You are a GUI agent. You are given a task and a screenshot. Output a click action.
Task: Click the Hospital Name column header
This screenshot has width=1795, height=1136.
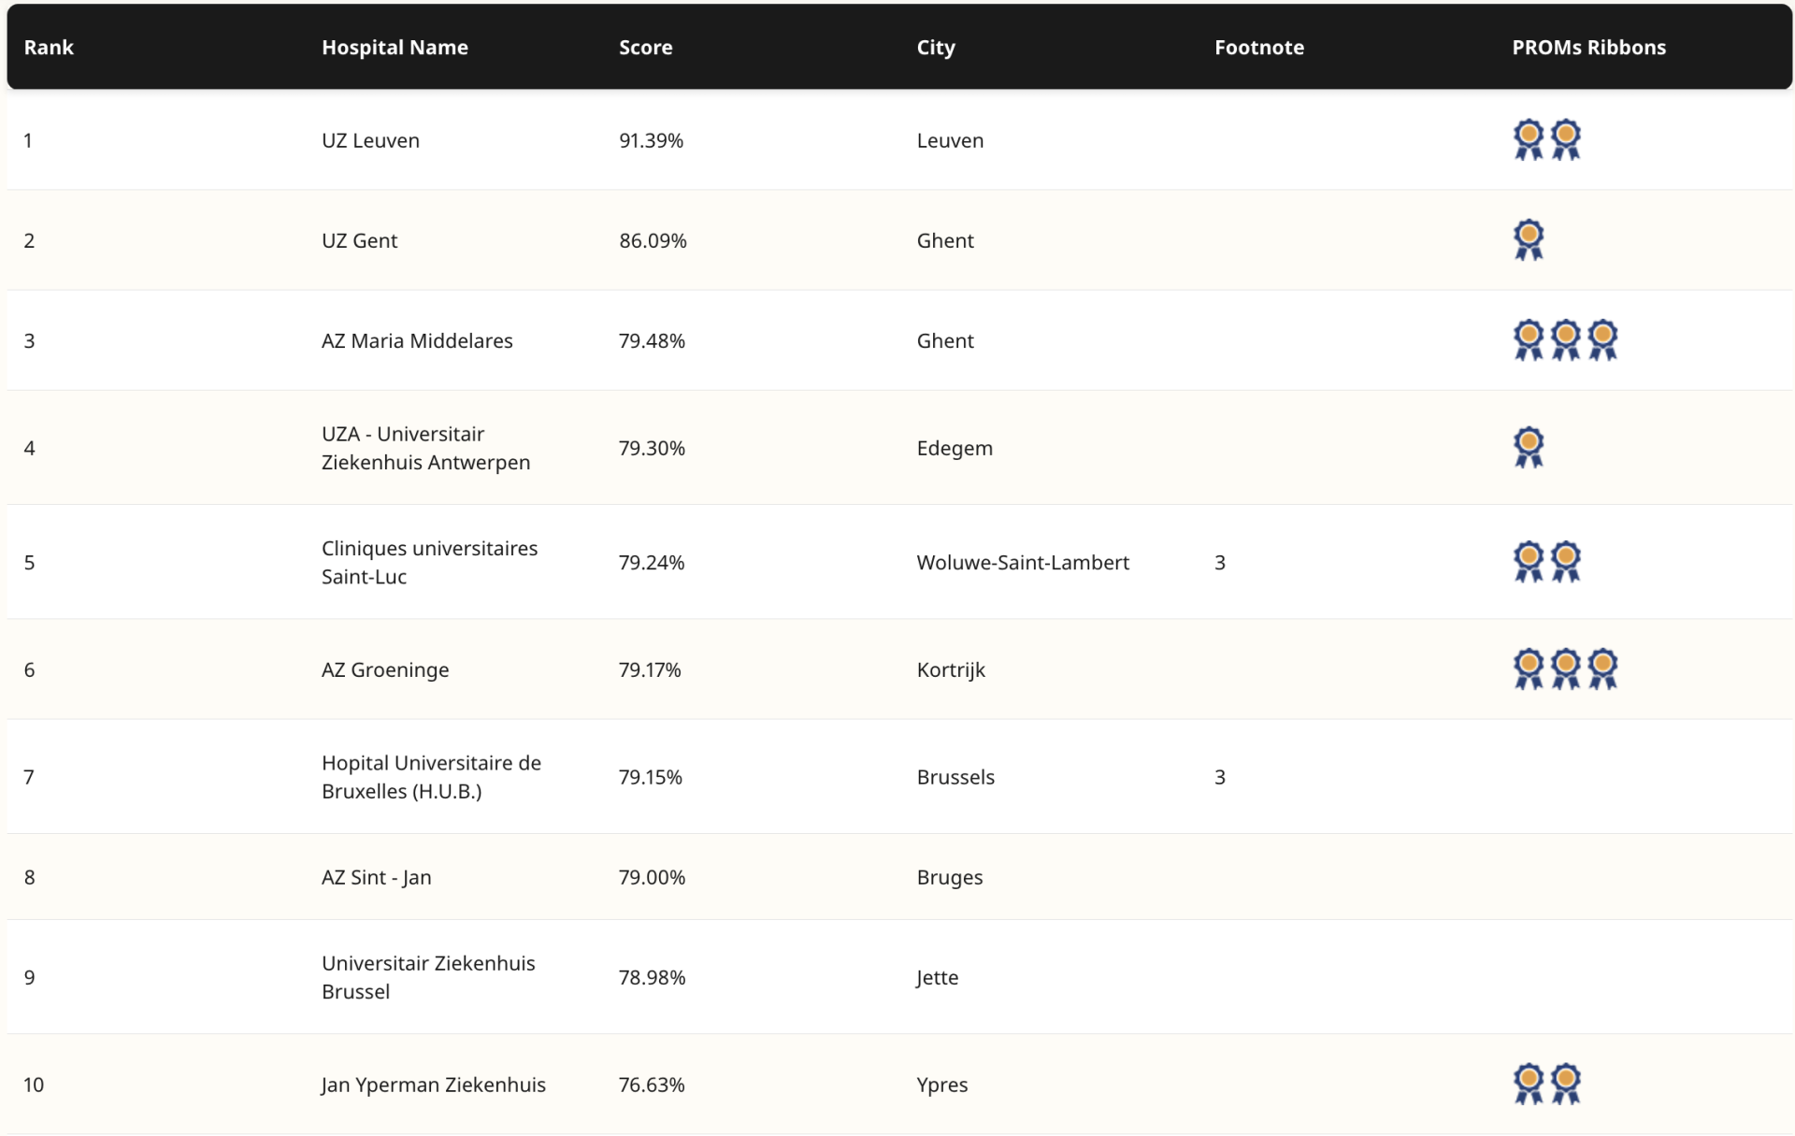[395, 47]
